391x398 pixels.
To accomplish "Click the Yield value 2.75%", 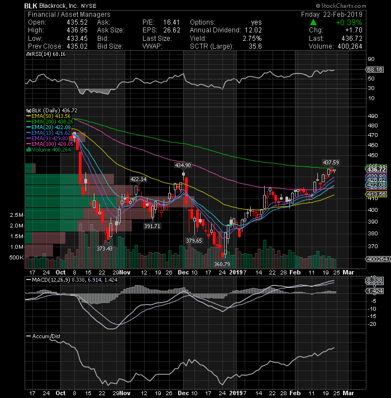I will [252, 39].
